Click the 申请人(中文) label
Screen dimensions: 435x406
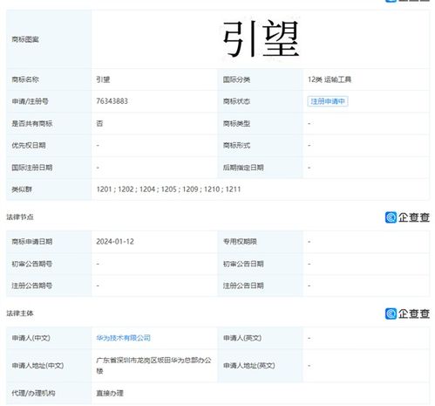(x=31, y=338)
